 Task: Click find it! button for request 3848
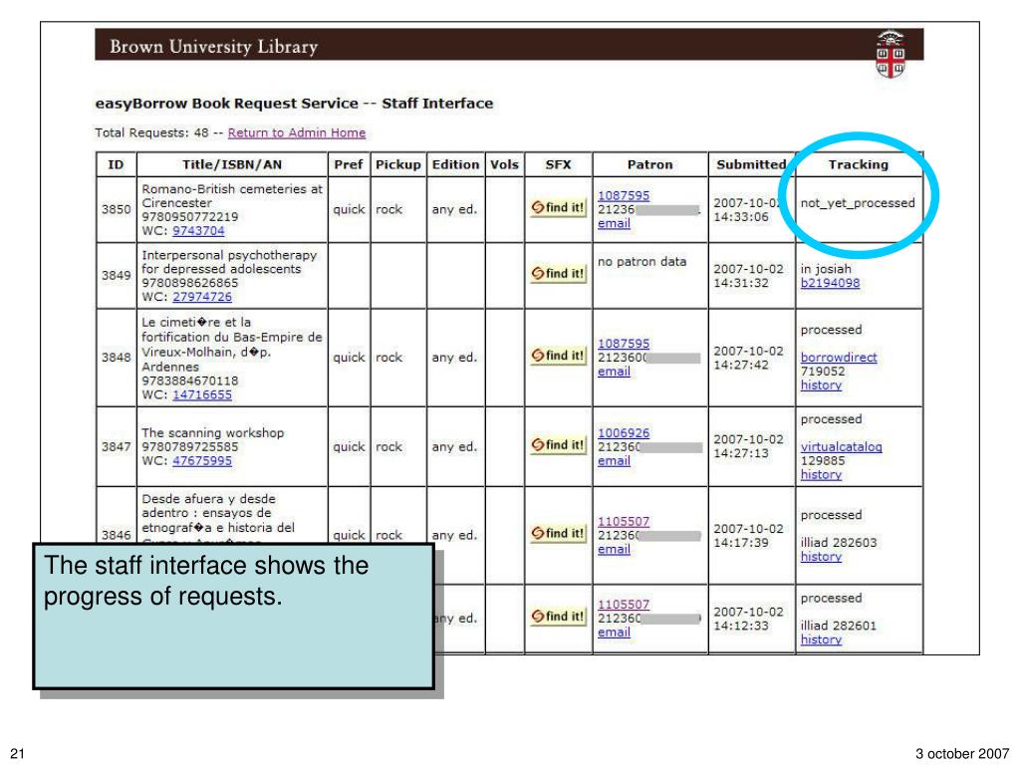click(558, 356)
